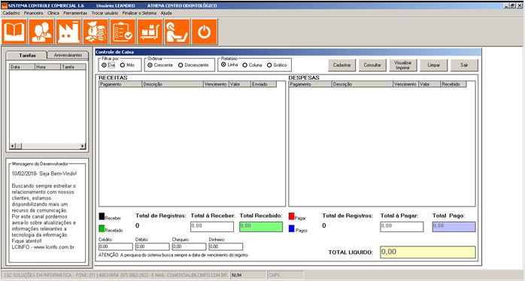Open the Cadastro menu
The width and height of the screenshot is (525, 281).
pyautogui.click(x=11, y=13)
